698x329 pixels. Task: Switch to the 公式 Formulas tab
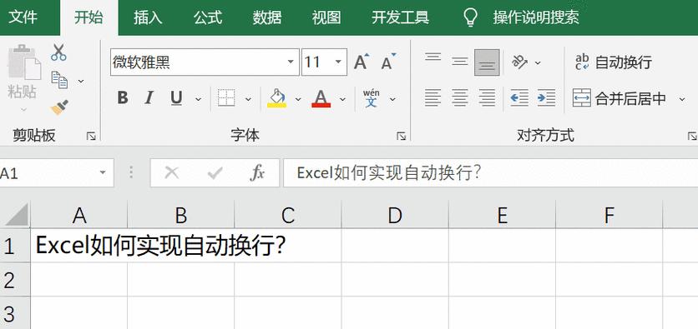coord(207,17)
